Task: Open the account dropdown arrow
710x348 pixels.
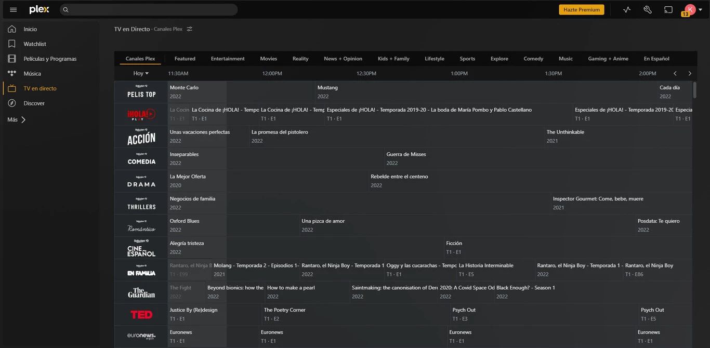Action: point(700,10)
